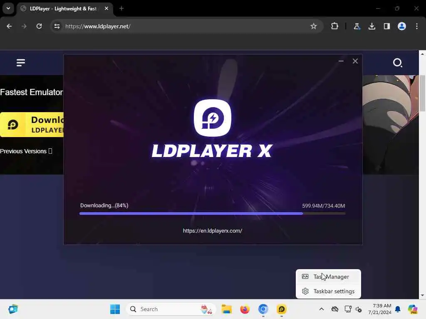Open the Chrome tab search dropdown arrow

(8, 8)
